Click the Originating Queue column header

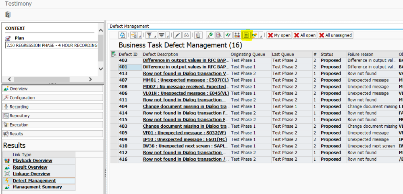[251, 54]
